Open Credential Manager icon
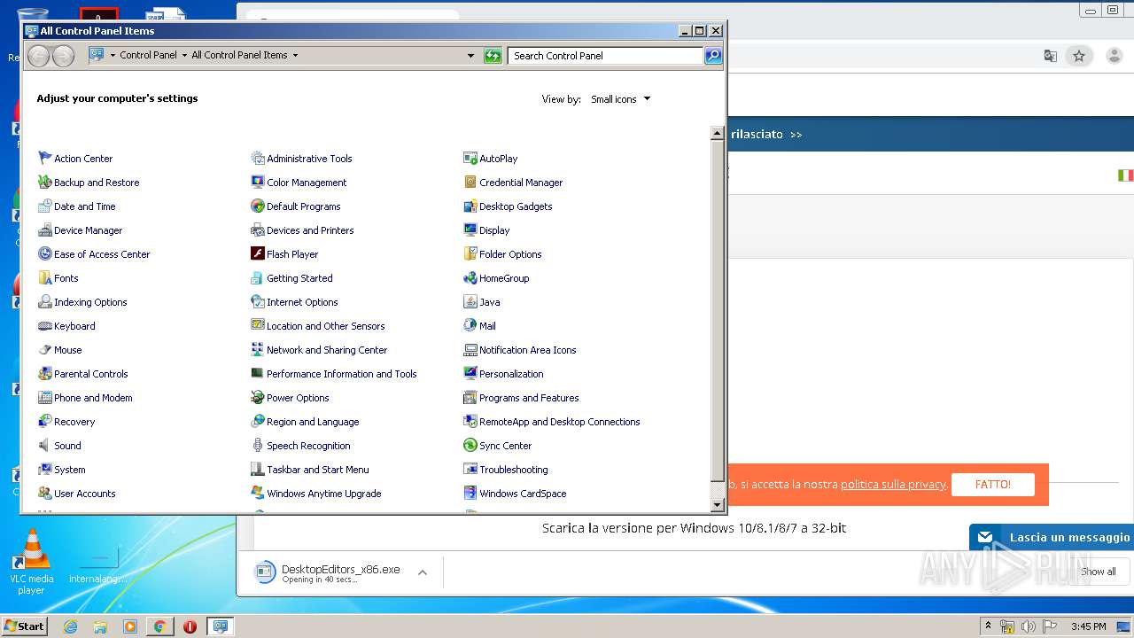This screenshot has height=638, width=1134. [x=470, y=182]
